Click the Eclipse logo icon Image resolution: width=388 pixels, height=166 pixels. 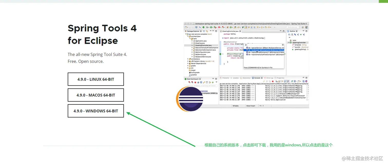click(190, 99)
